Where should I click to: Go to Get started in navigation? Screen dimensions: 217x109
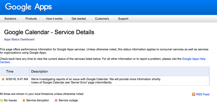tap(79, 19)
